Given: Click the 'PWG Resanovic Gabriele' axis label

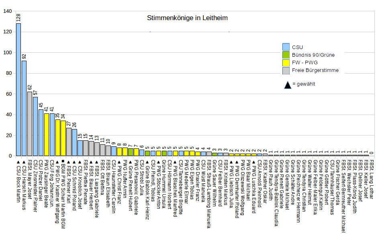Looking at the screenshot, I should [x=136, y=187].
